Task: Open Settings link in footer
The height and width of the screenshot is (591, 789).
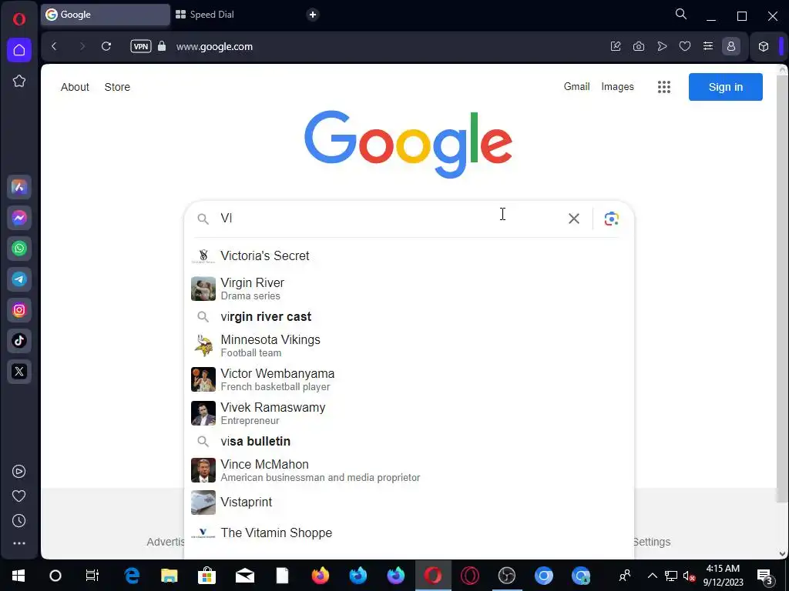Action: pos(652,542)
